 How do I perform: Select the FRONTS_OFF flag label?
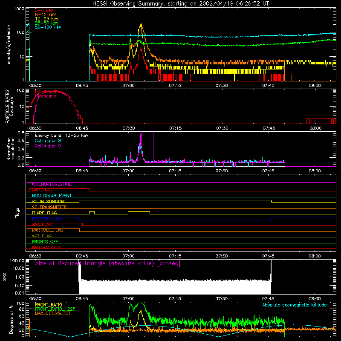(x=45, y=242)
